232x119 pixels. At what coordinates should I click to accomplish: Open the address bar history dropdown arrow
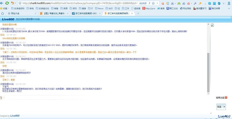coord(157,3)
